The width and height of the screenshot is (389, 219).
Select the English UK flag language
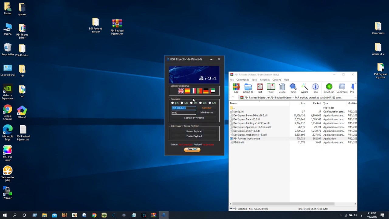pos(181,91)
